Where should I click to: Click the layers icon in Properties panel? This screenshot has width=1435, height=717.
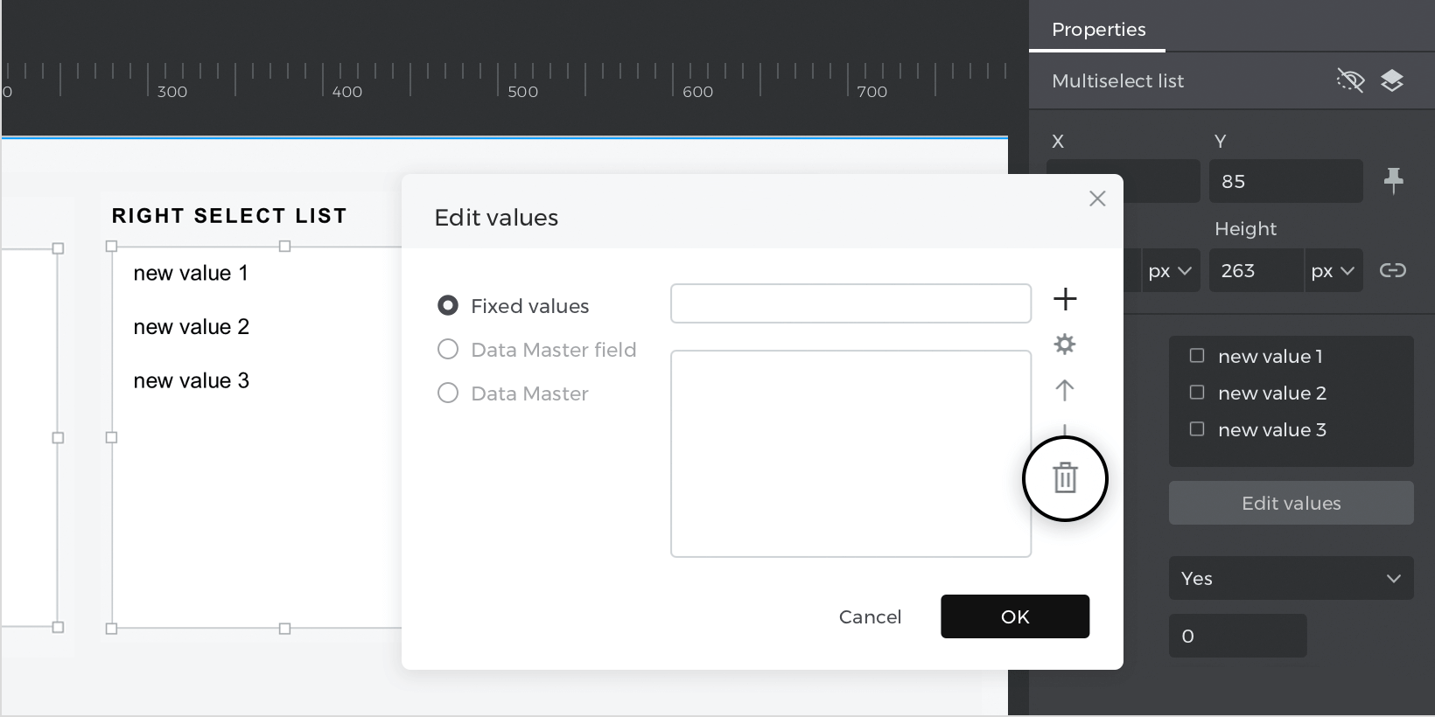coord(1392,81)
